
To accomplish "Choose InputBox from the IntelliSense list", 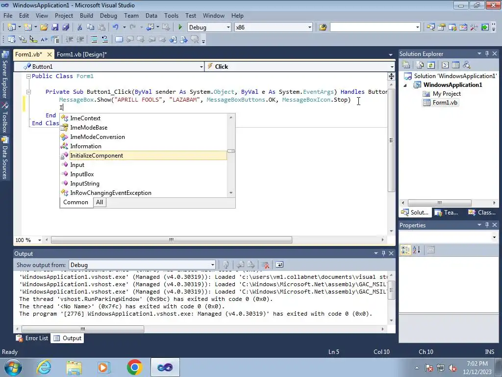I will 144,174.
